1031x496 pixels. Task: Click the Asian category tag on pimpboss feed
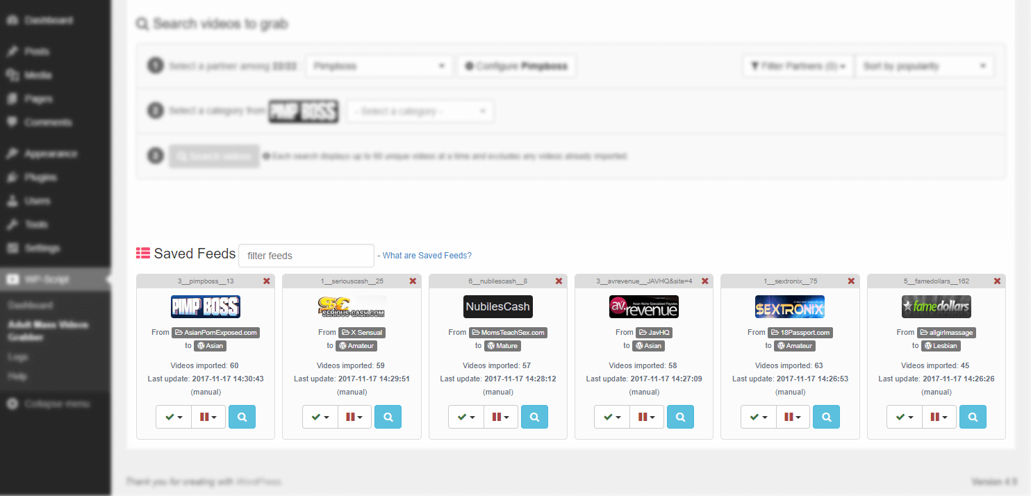211,345
